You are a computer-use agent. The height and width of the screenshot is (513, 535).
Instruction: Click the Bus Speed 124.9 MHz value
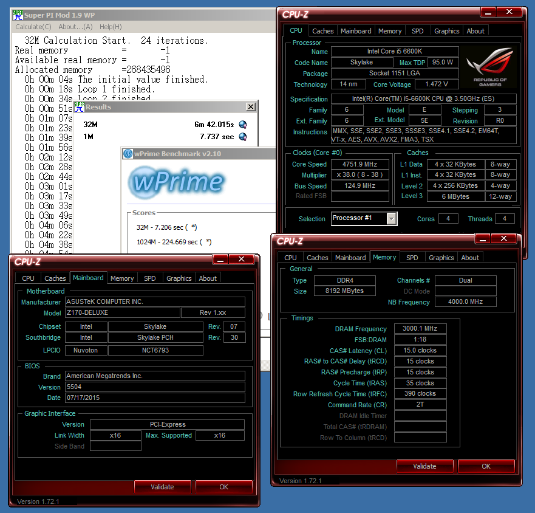click(360, 185)
